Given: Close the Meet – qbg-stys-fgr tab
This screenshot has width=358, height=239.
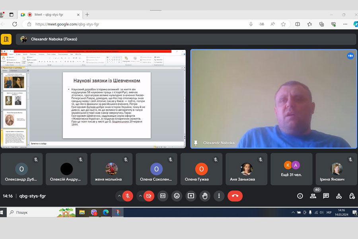Looking at the screenshot, I should (78, 15).
